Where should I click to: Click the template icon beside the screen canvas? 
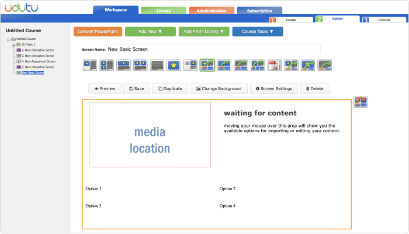point(361,102)
